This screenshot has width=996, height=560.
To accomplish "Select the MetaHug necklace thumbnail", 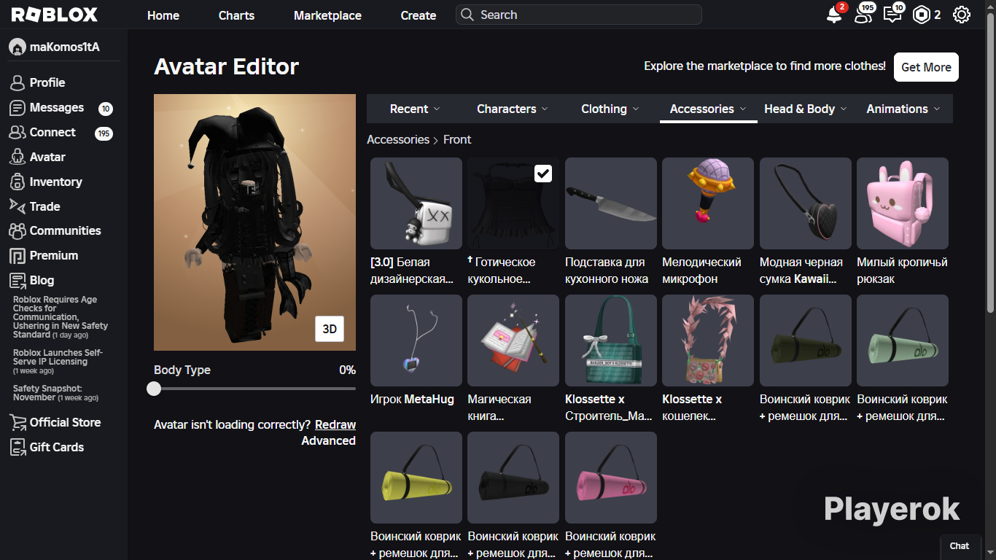I will (416, 341).
